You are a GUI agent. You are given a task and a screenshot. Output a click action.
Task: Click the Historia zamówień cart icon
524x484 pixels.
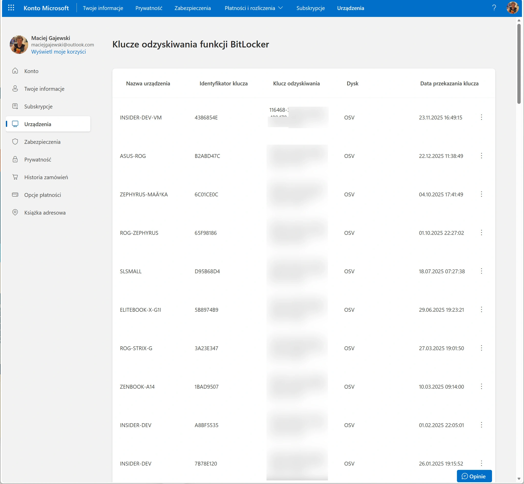point(15,177)
